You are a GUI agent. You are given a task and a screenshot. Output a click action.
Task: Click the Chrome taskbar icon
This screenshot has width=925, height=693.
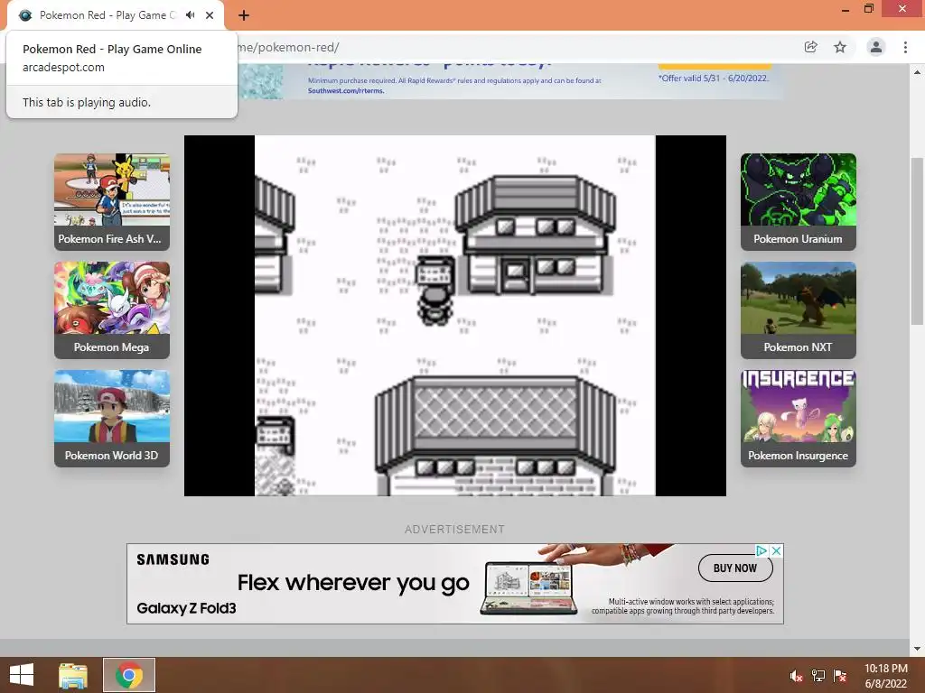coord(129,675)
